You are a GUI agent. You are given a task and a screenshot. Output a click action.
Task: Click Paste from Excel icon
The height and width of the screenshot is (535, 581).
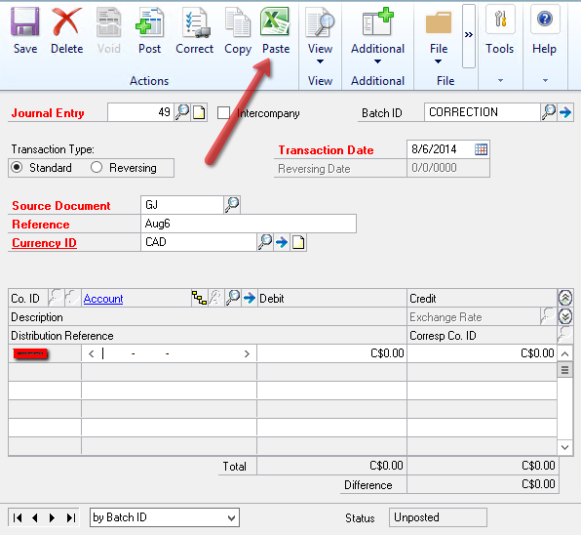pyautogui.click(x=275, y=21)
